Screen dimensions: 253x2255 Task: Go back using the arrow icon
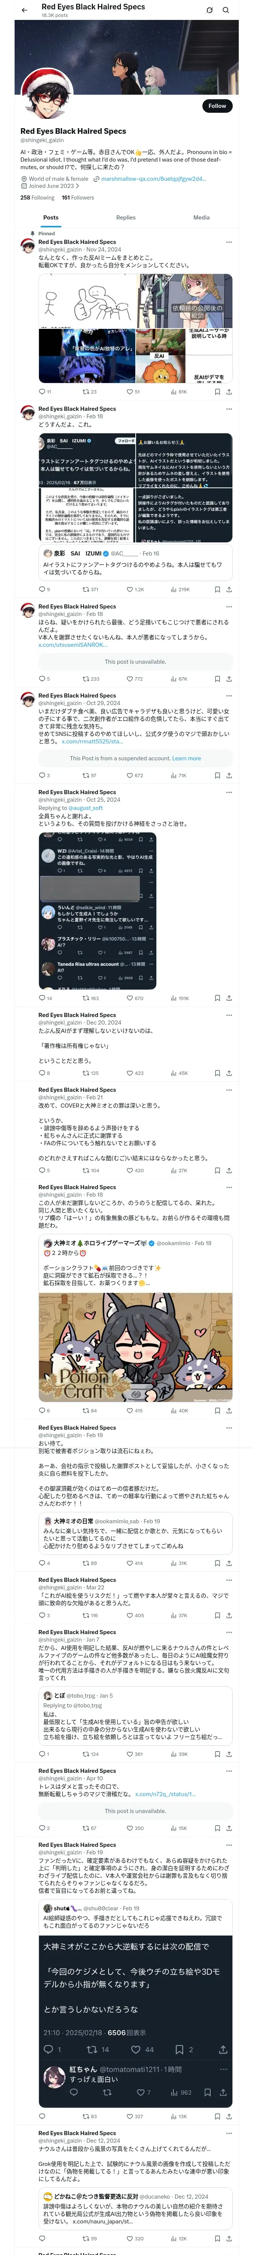tap(24, 11)
